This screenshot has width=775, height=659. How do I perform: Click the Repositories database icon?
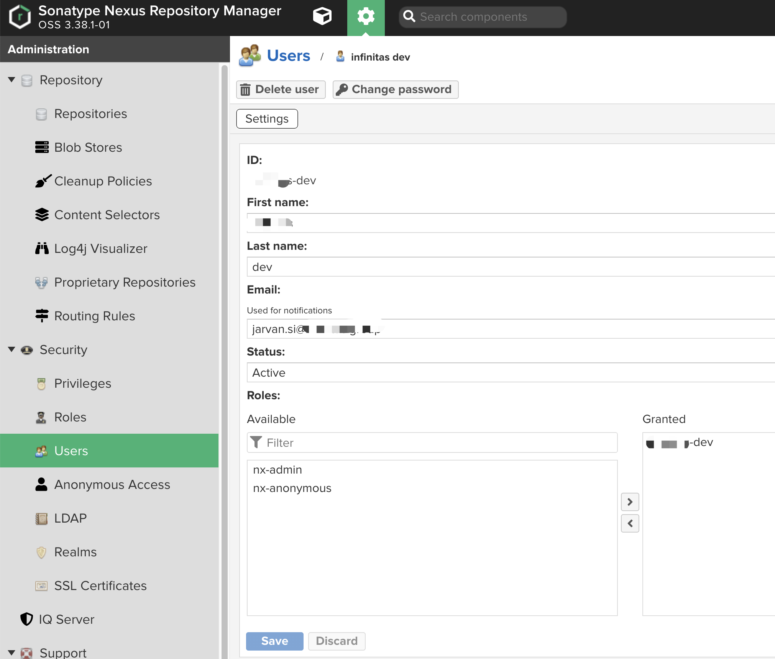pos(41,114)
